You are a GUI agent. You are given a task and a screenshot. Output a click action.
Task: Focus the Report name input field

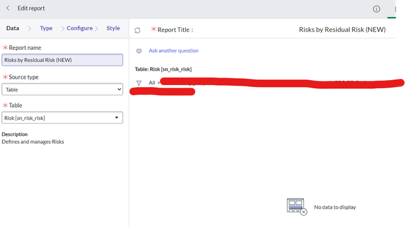[63, 60]
